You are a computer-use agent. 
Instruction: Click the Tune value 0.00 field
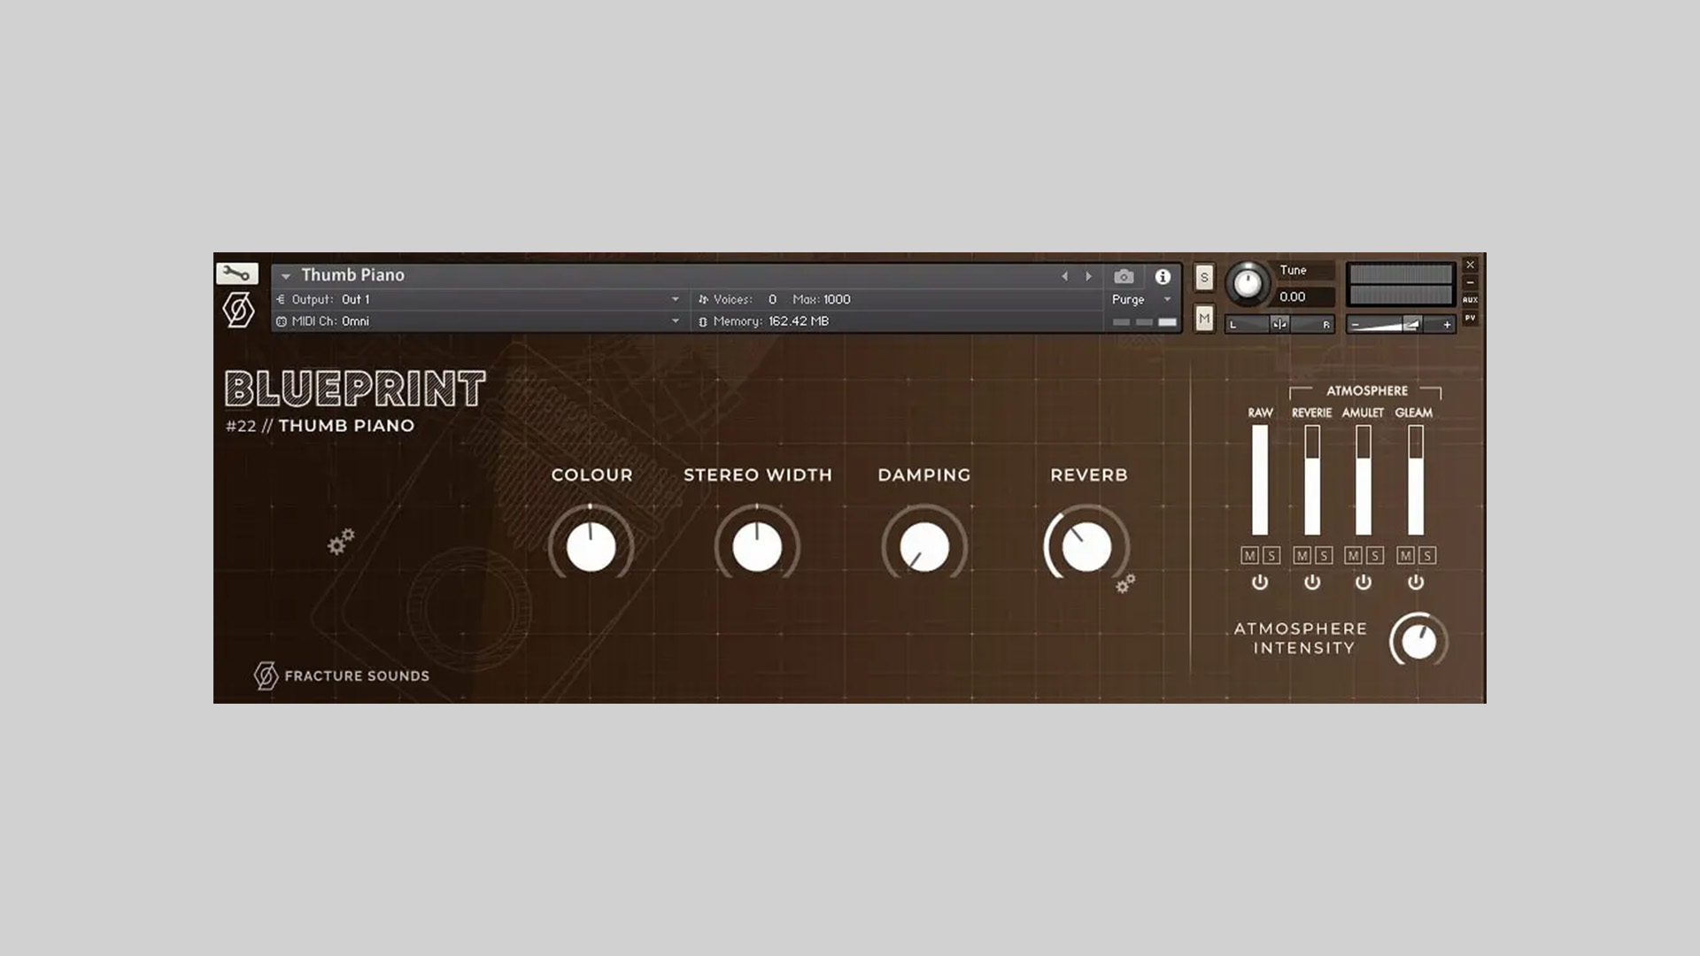(1303, 297)
